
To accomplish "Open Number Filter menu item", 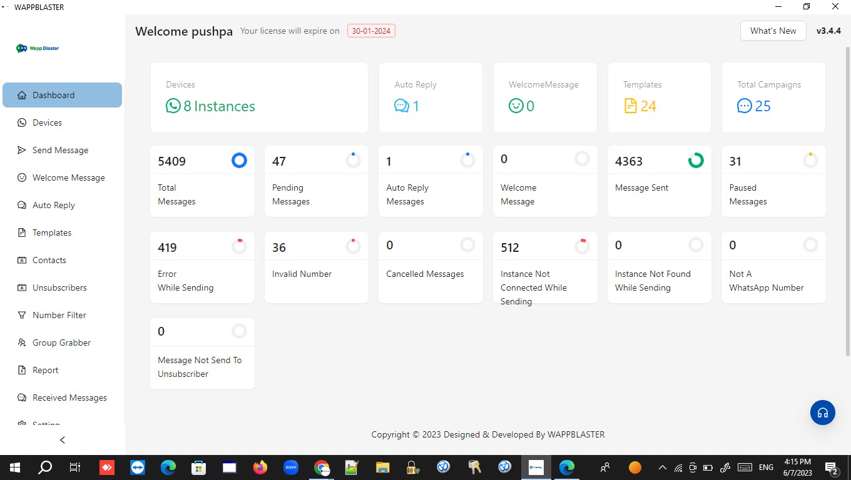I will click(62, 315).
